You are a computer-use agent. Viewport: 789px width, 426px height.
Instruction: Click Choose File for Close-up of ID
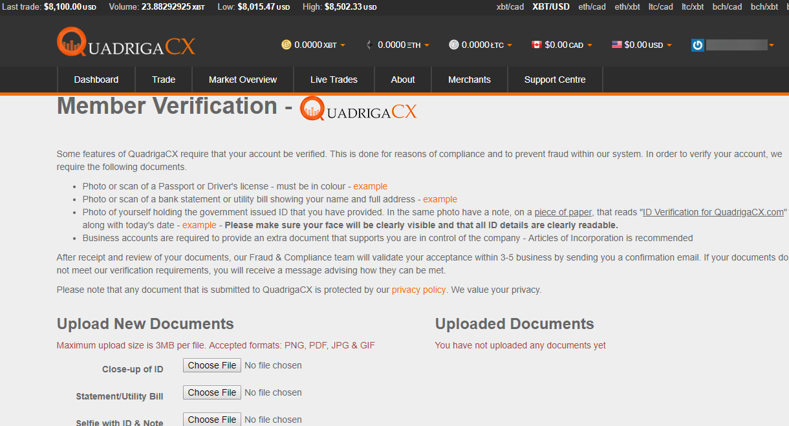[212, 365]
